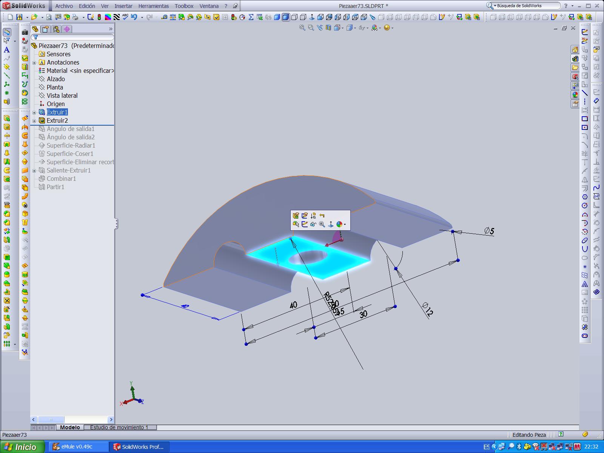The image size is (604, 453).
Task: Click the New document icon
Action: pyautogui.click(x=10, y=17)
